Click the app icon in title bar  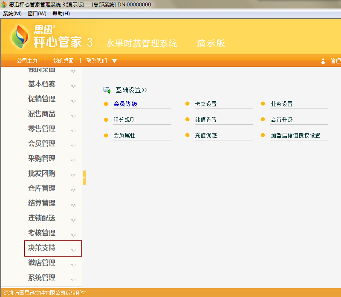4,4
